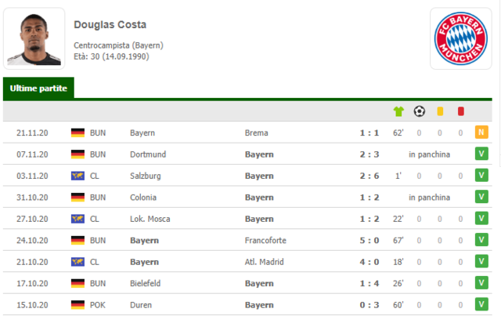The image size is (501, 316).
Task: Open the Duren team link
Action: [141, 305]
